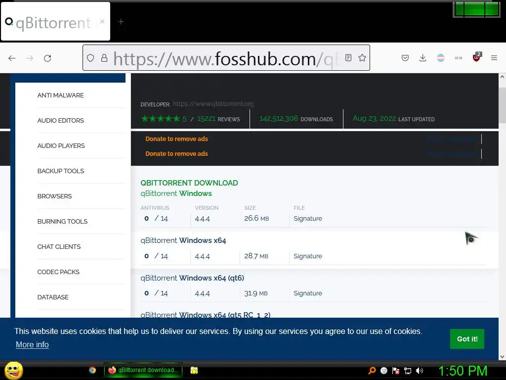Go back to the previous page
The width and height of the screenshot is (506, 380).
pos(12,58)
